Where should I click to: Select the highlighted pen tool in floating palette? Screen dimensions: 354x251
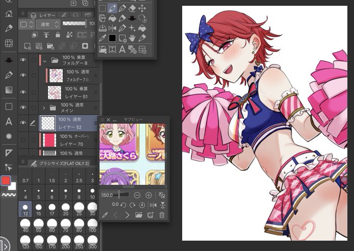click(x=112, y=8)
